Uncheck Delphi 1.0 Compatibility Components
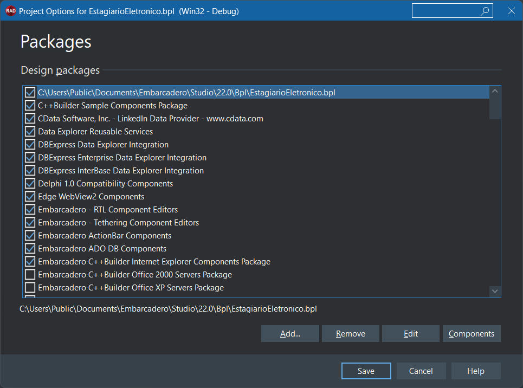This screenshot has width=523, height=388. [x=30, y=184]
